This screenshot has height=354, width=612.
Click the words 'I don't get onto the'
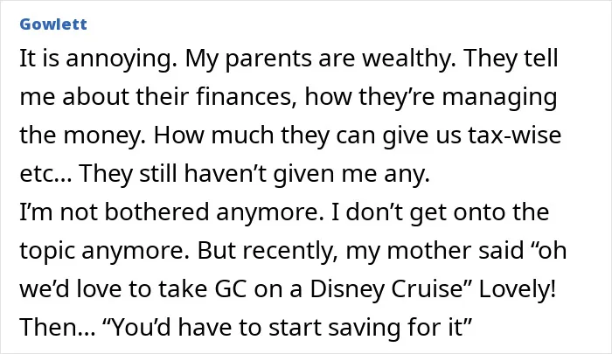[441, 212]
